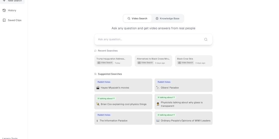Click the telescope icon beside Olbers' Paradox
This screenshot has height=139, width=279.
pos(158,88)
